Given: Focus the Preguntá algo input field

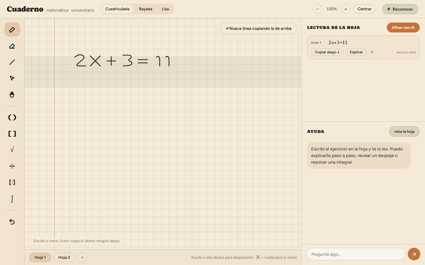Looking at the screenshot, I should [x=356, y=254].
